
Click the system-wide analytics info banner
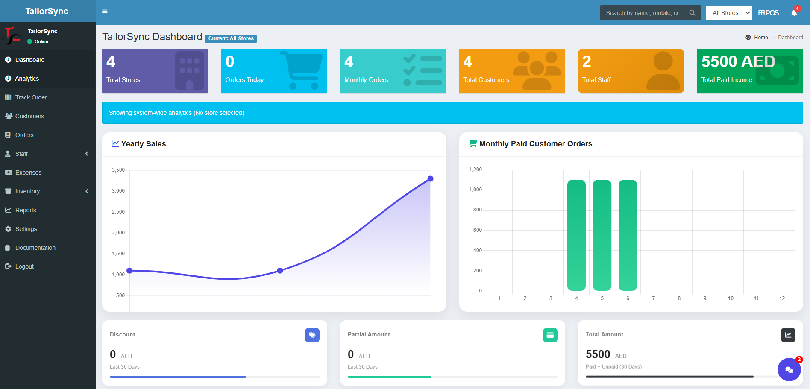(452, 113)
